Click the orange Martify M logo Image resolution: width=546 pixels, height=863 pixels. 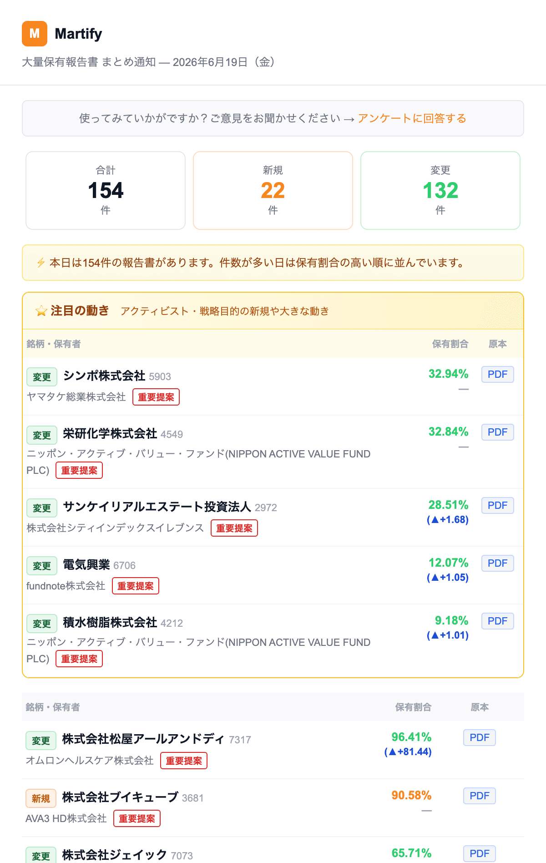click(x=35, y=34)
